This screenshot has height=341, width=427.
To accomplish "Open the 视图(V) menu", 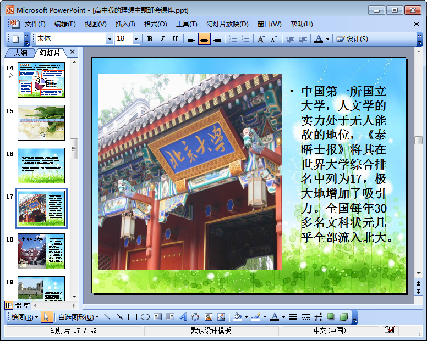I will click(95, 24).
